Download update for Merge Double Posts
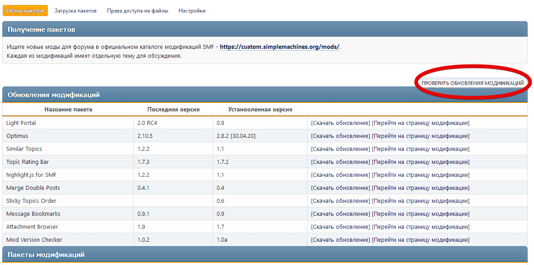This screenshot has height=265, width=534. click(341, 188)
